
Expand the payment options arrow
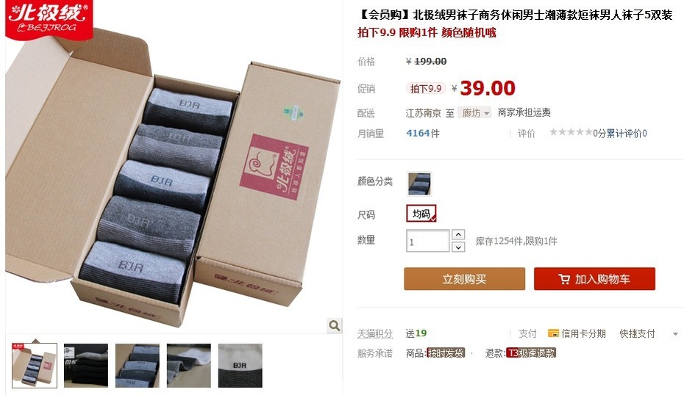675,334
